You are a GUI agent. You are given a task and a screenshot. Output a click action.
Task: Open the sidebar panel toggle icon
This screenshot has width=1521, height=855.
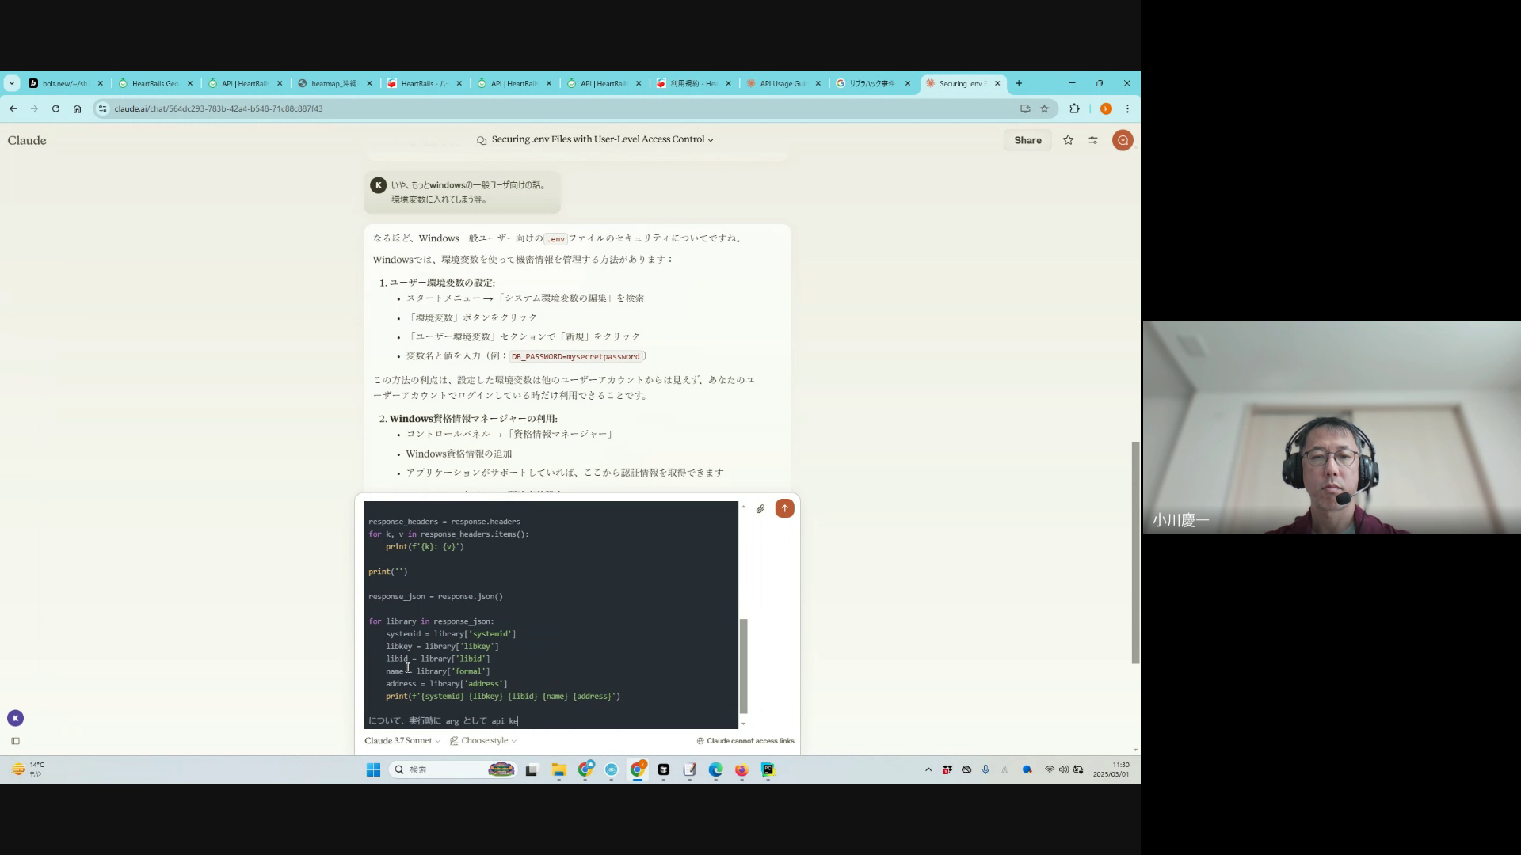[x=15, y=741]
